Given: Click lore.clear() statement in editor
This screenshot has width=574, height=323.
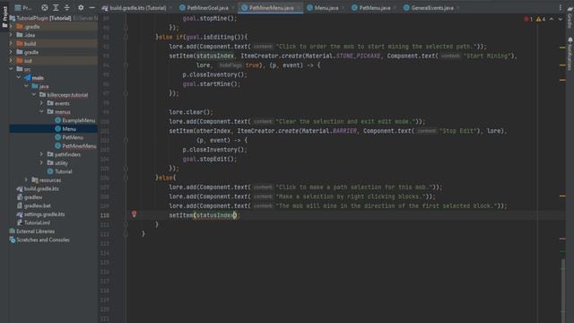Looking at the screenshot, I should (191, 112).
